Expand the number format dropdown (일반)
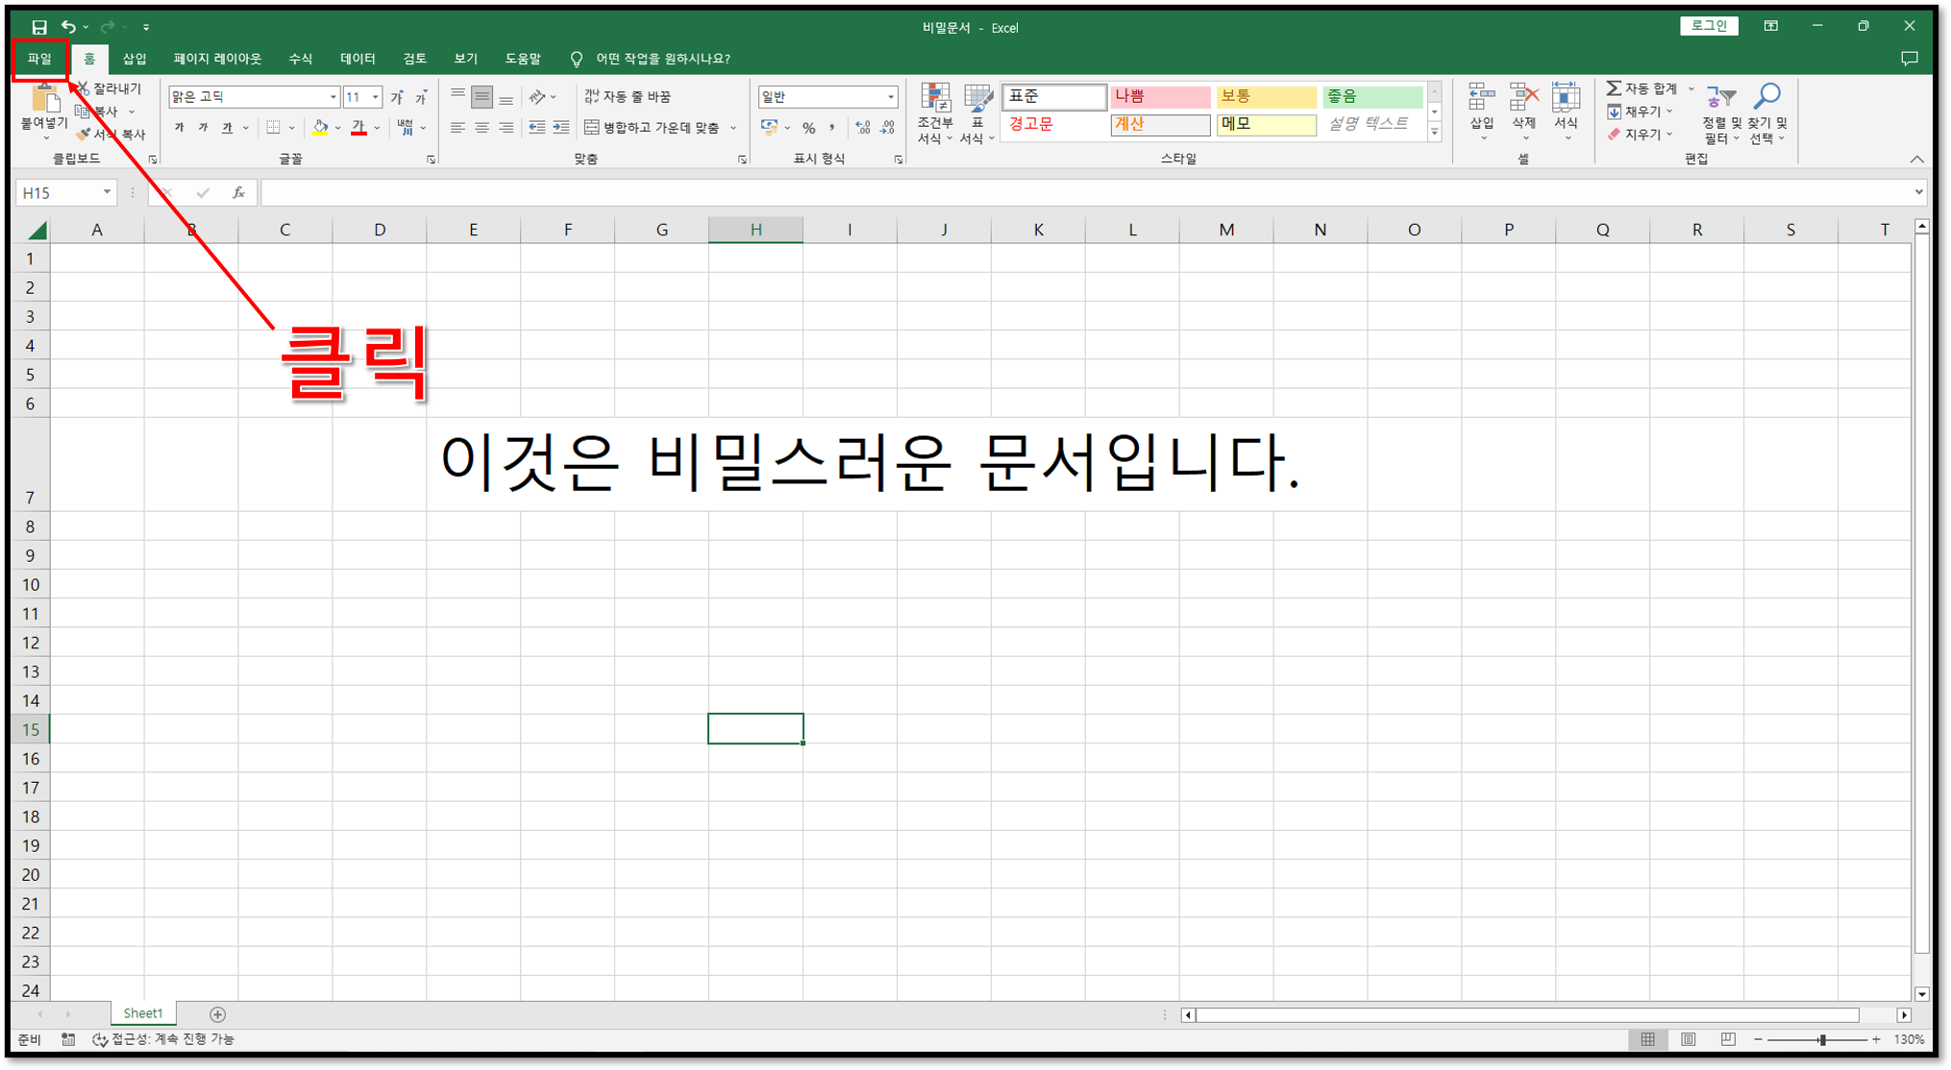 [890, 97]
